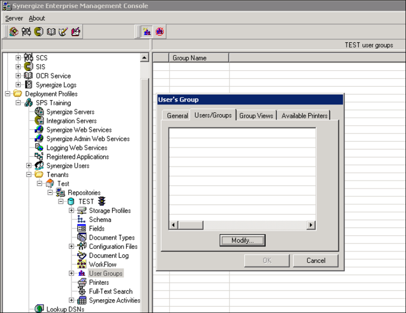Click the Registered Applications icon
Screen dimensions: 406x313
[x=39, y=156]
